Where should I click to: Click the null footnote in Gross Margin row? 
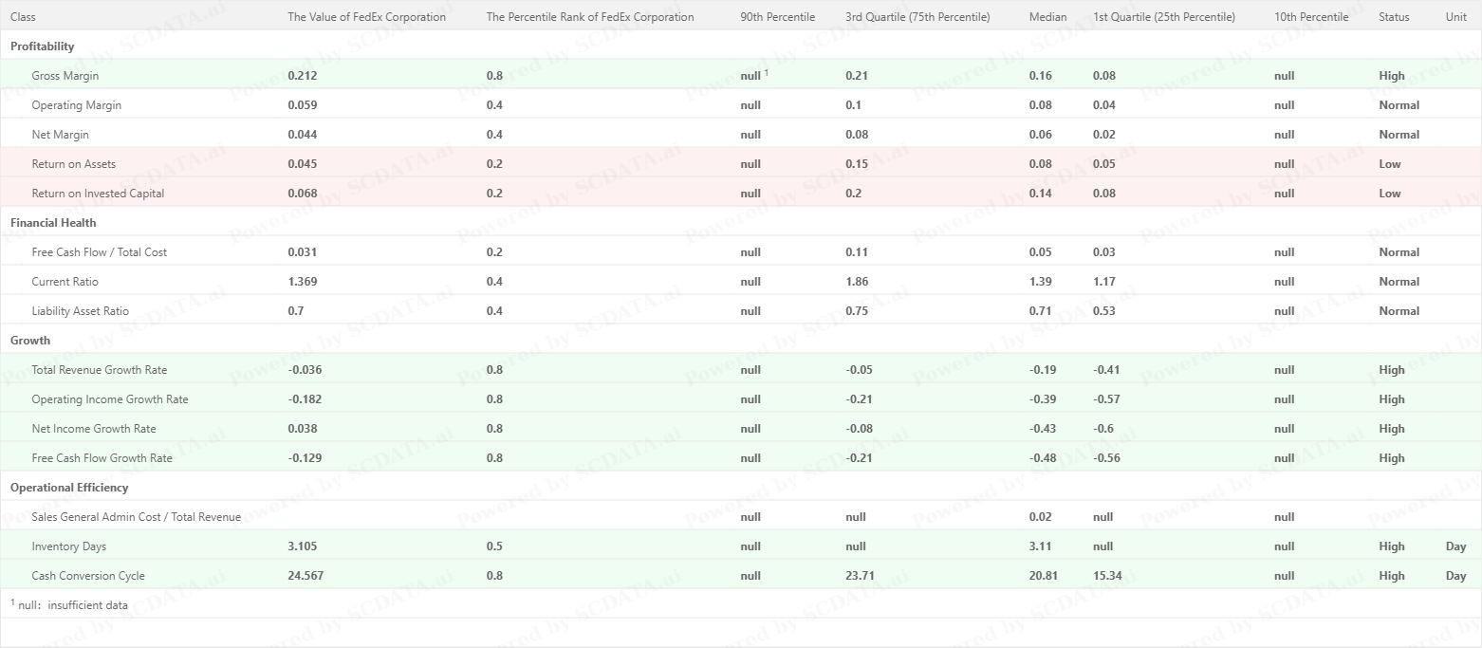coord(753,75)
